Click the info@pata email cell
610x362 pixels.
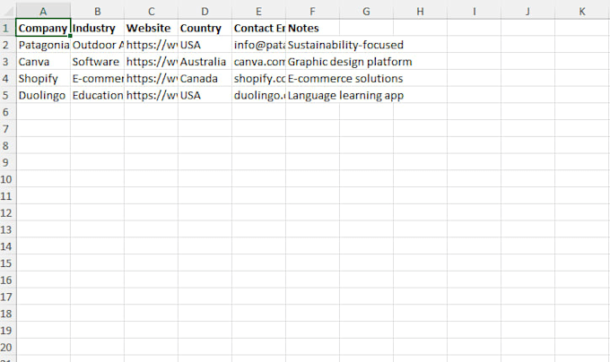pos(258,45)
